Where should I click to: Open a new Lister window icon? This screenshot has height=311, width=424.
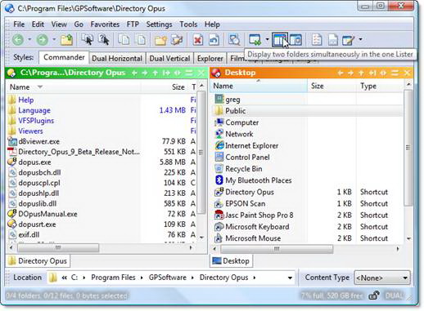(255, 40)
